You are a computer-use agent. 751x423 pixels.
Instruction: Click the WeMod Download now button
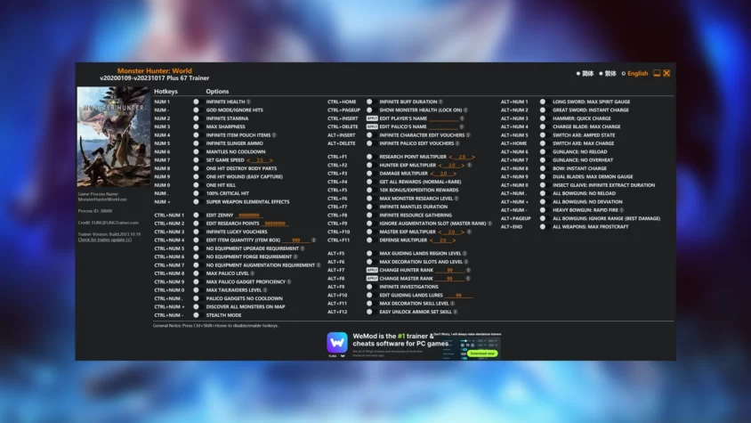pos(482,354)
